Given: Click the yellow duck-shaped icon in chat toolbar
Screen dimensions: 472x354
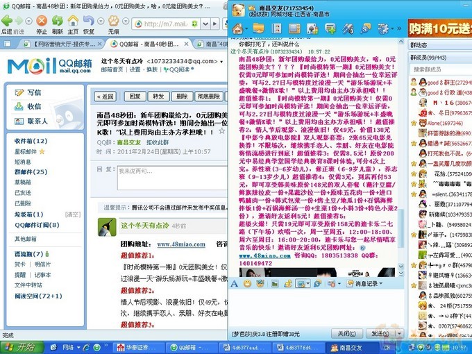Looking at the screenshot, I should coord(288,284).
